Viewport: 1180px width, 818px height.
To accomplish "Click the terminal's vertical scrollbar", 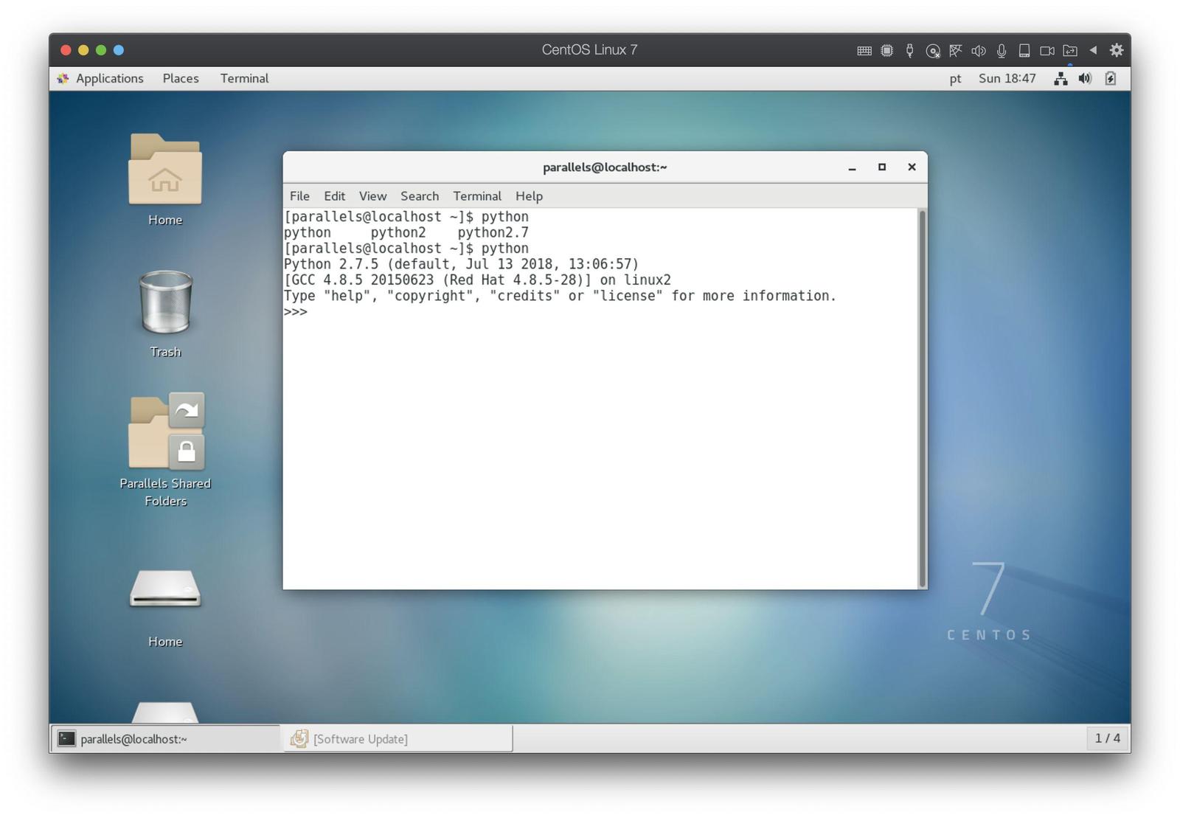I will 922,398.
